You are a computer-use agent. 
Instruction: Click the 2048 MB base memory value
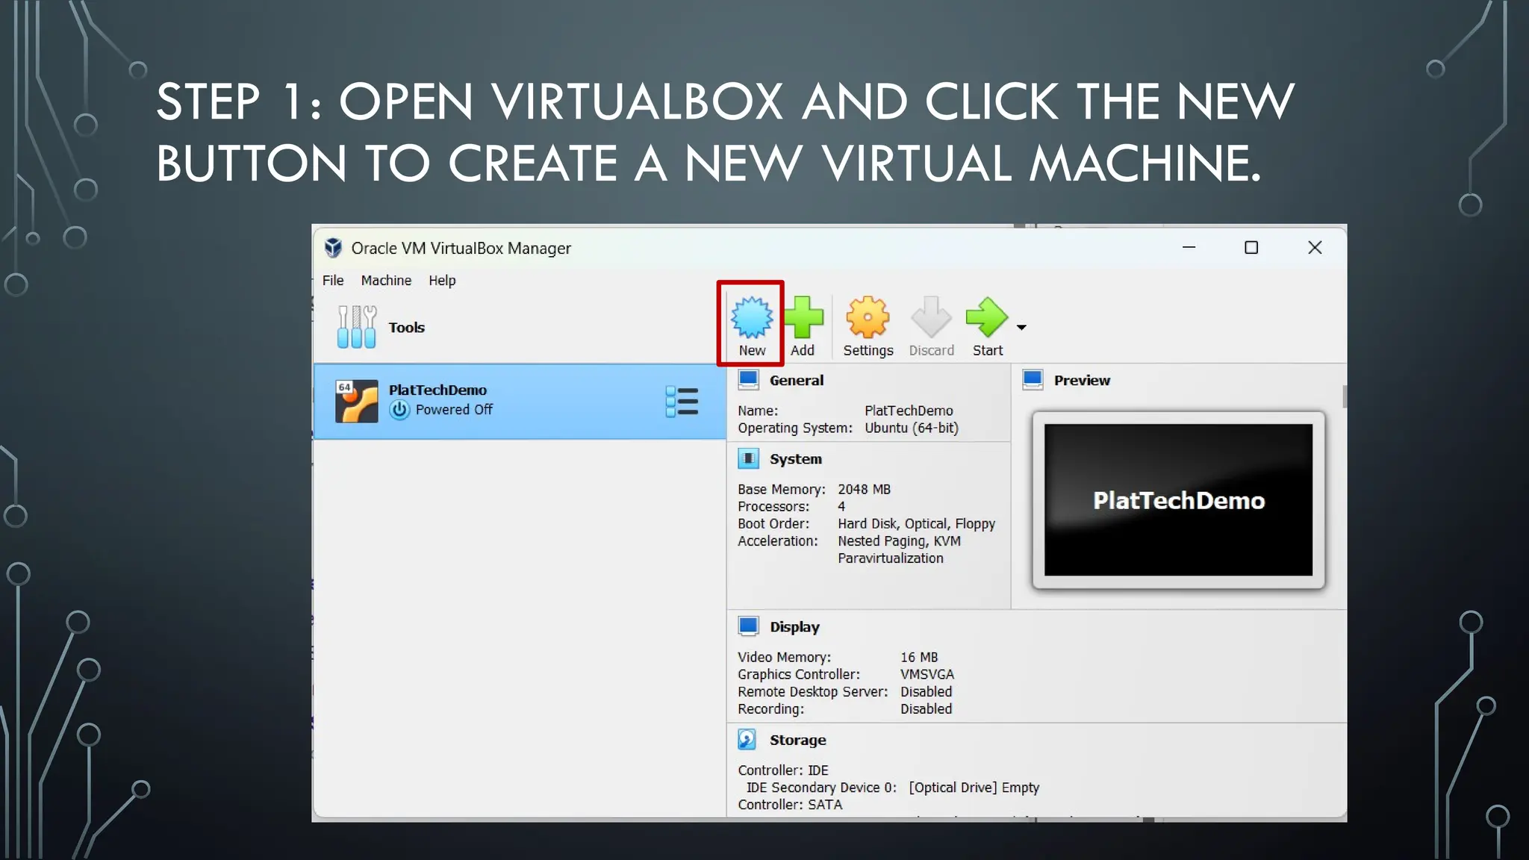pyautogui.click(x=864, y=489)
